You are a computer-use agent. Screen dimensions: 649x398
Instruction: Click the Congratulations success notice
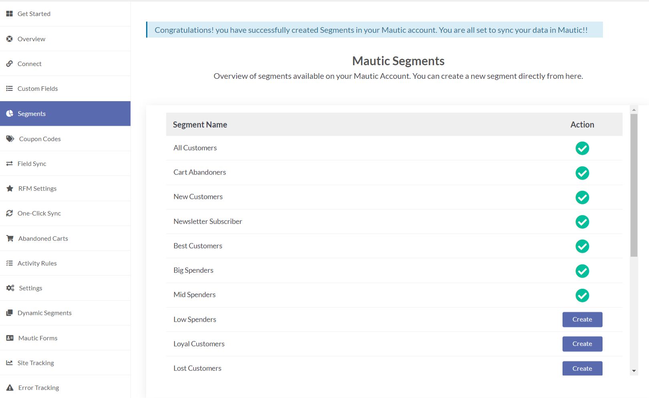(374, 30)
